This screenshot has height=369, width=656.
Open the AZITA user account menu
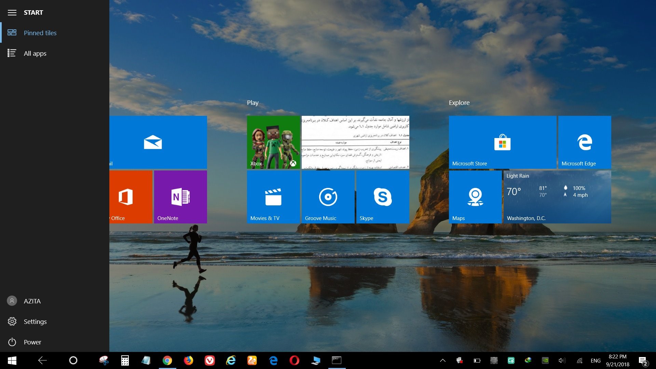click(x=55, y=301)
